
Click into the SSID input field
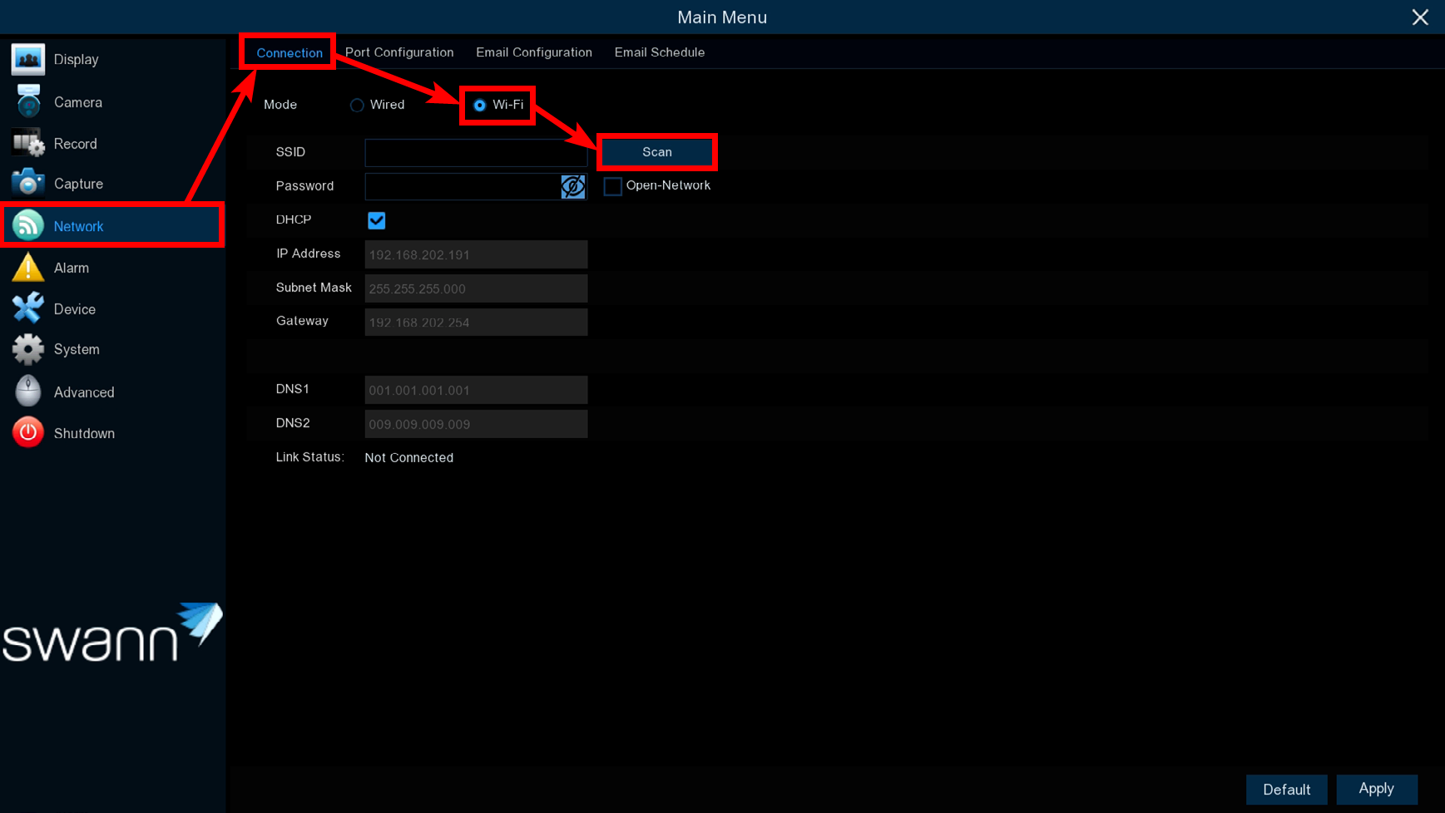(x=475, y=153)
